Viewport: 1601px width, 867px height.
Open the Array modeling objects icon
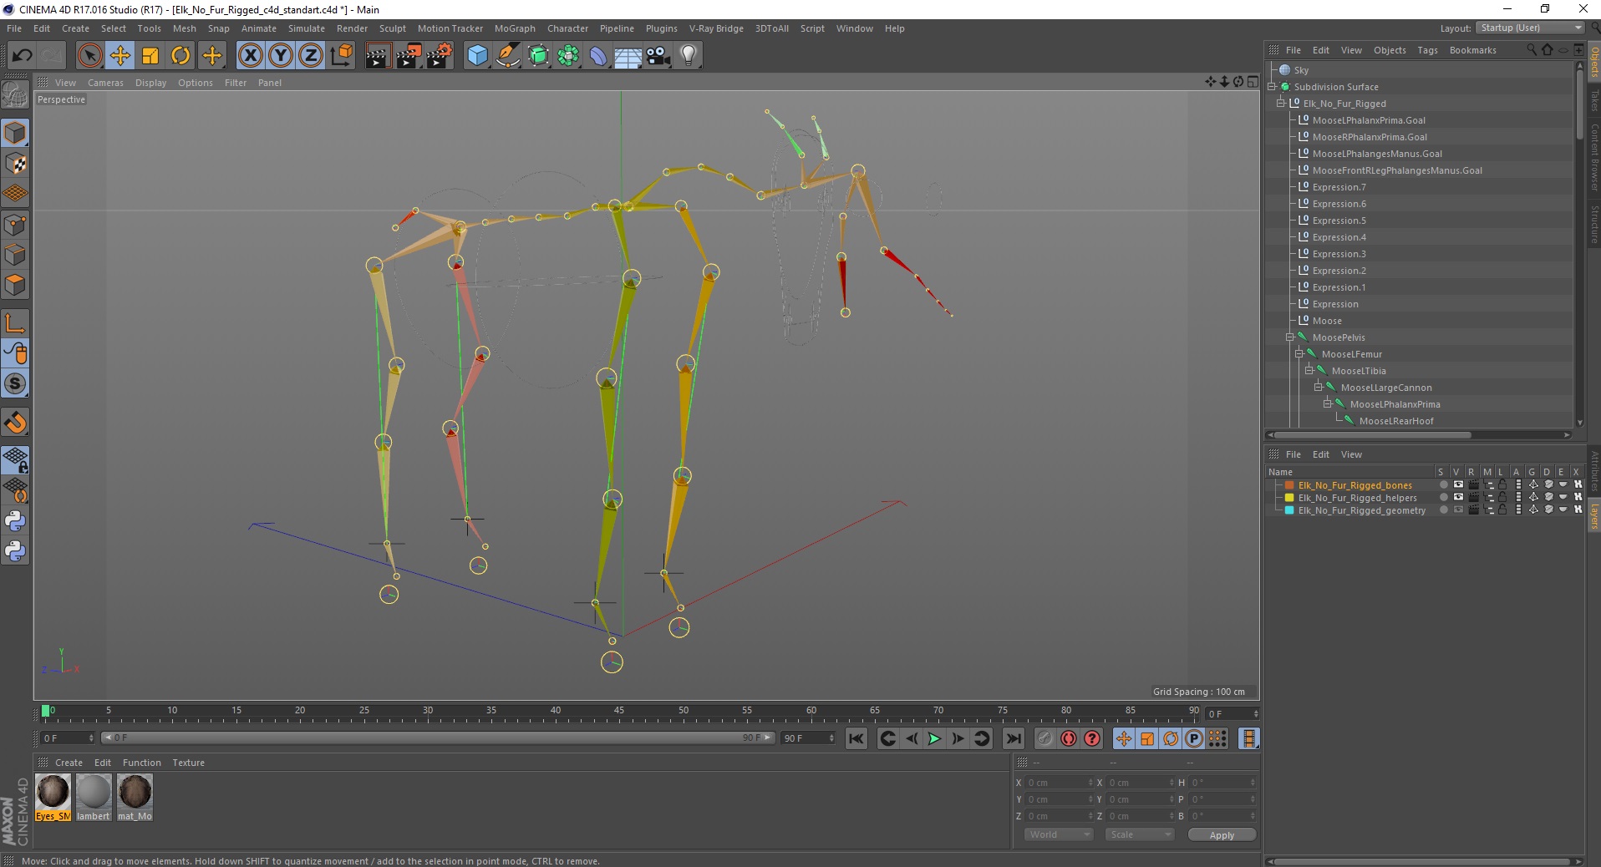[568, 56]
